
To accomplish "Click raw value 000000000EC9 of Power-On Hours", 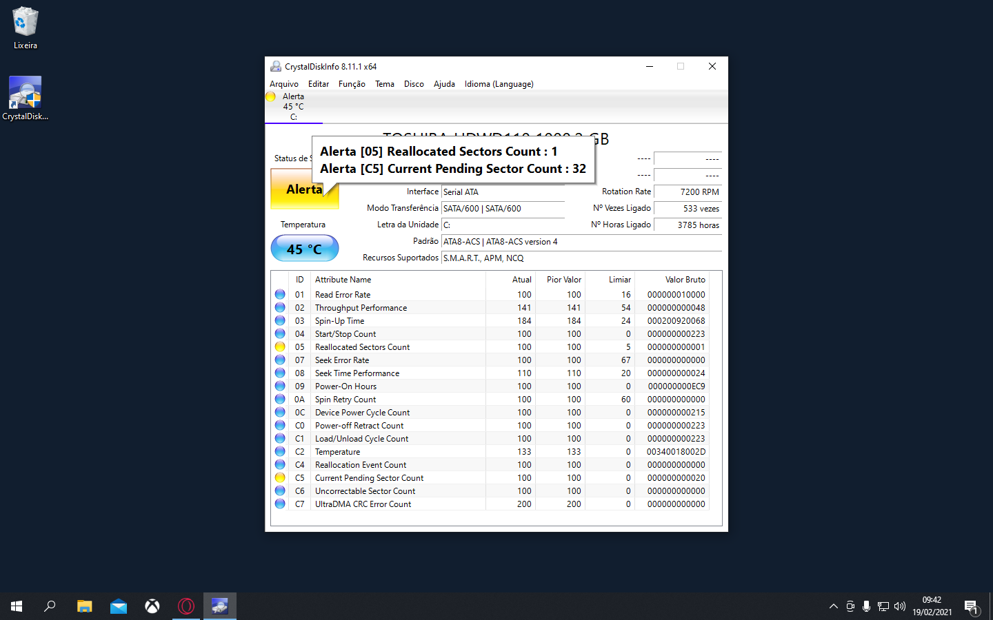I will (676, 386).
